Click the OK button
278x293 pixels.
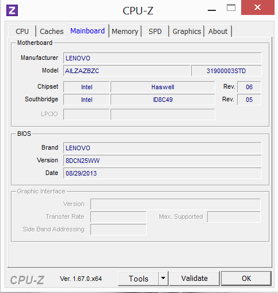(x=246, y=279)
